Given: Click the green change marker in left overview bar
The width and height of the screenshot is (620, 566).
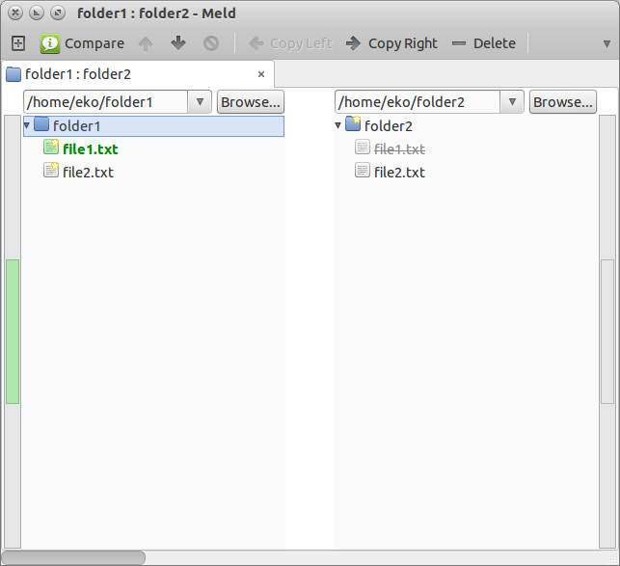Looking at the screenshot, I should [13, 332].
